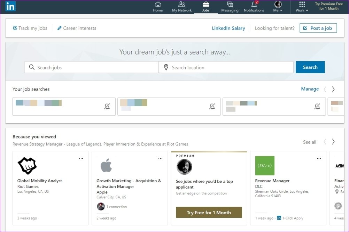The width and height of the screenshot is (349, 232).
Task: Click the '1 week ago' timestamp
Action: pyautogui.click(x=264, y=218)
